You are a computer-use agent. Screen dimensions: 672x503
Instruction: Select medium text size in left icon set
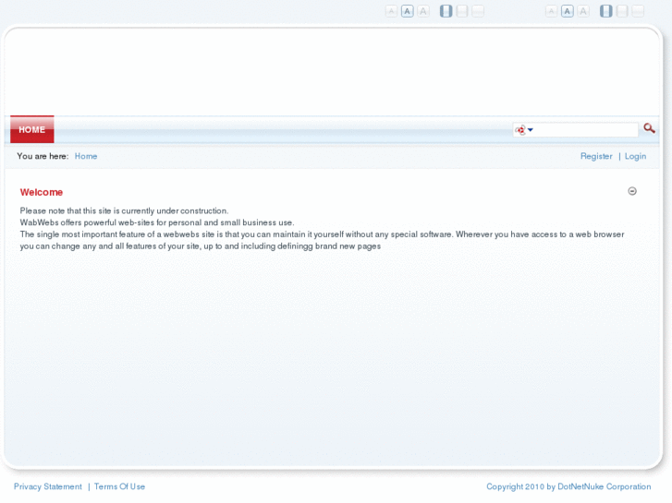407,11
